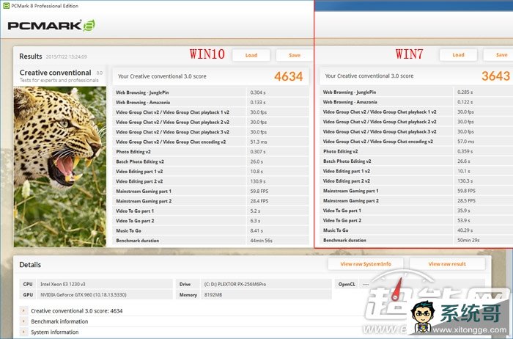
Task: Select Video To Go part 1 row in WIN7
Action: tap(416, 211)
